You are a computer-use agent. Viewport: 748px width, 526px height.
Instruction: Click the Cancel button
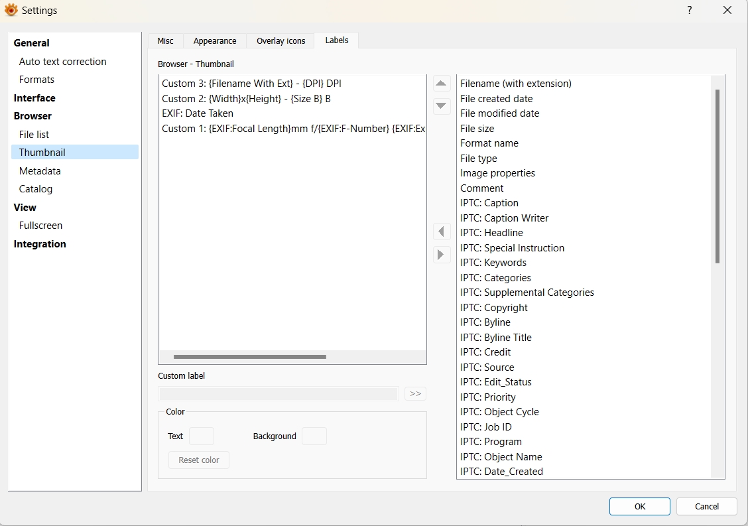(x=706, y=506)
